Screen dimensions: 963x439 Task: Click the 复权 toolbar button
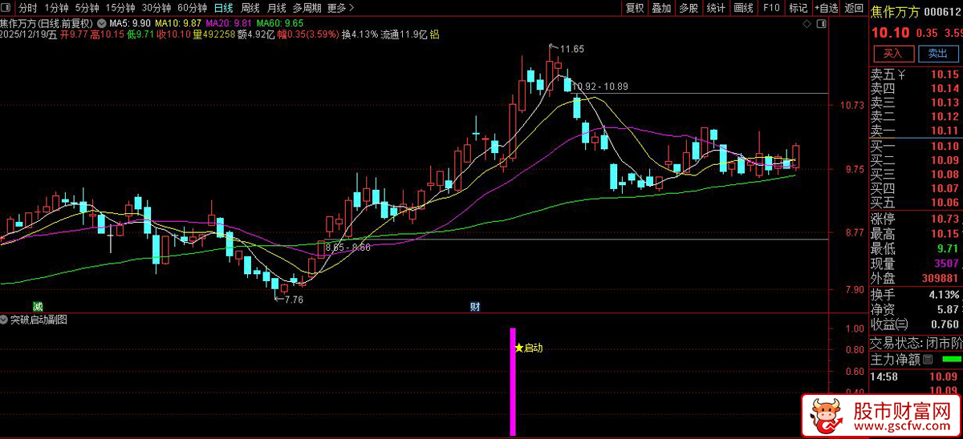635,8
